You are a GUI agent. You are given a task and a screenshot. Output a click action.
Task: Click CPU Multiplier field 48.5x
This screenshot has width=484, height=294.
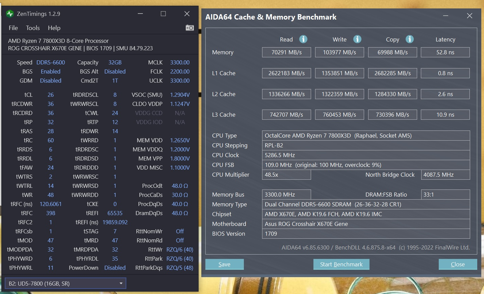[286, 175]
